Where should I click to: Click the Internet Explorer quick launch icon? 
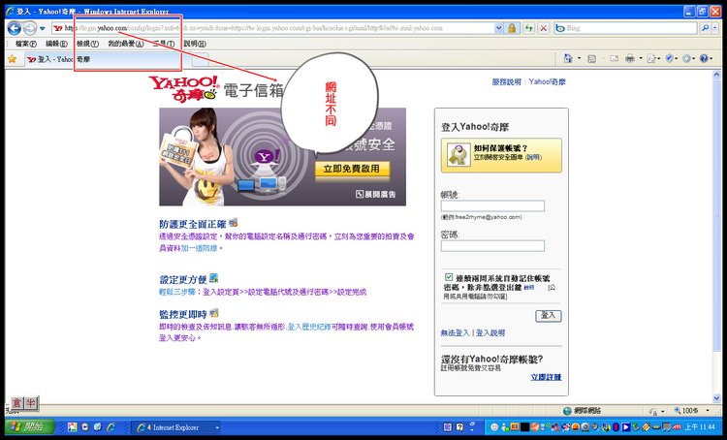(x=111, y=427)
